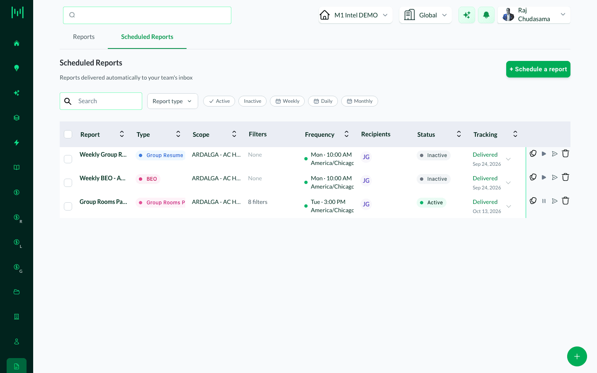The image size is (597, 373).
Task: Duplicate the Group Rooms Pace report
Action: (x=533, y=201)
